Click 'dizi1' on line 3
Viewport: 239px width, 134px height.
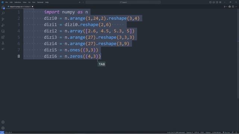coord(50,25)
